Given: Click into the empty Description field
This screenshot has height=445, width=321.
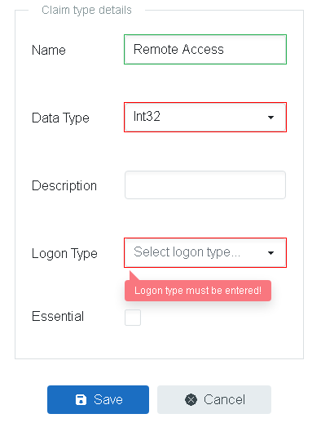Looking at the screenshot, I should click(x=205, y=185).
